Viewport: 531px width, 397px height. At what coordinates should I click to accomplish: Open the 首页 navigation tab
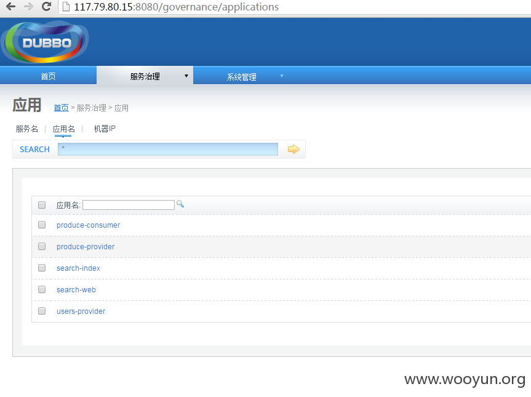point(48,76)
